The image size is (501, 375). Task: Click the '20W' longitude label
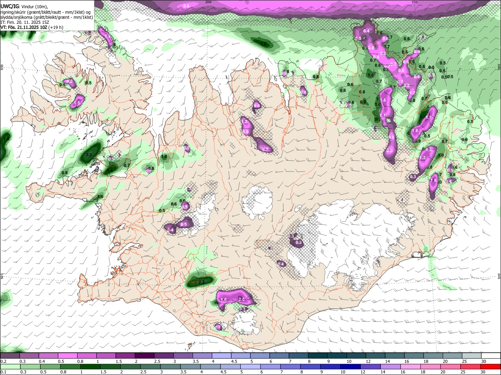(208, 2)
